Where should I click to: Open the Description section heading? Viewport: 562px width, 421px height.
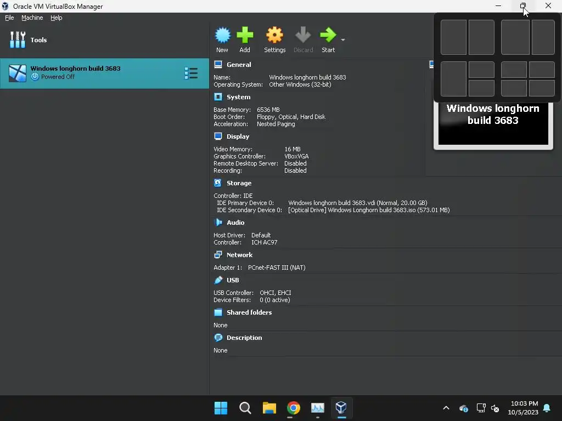pos(244,338)
